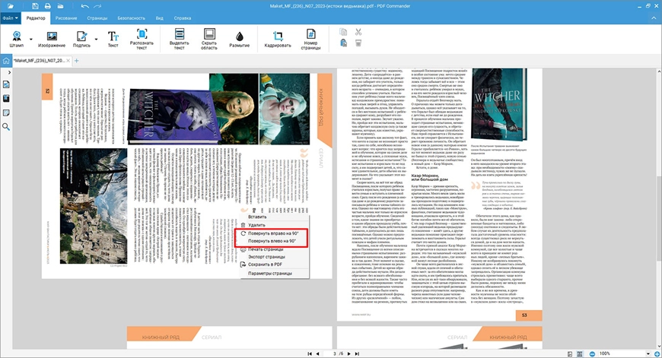The height and width of the screenshot is (358, 662).
Task: Start the Кадрировать crop tool
Action: click(x=278, y=39)
